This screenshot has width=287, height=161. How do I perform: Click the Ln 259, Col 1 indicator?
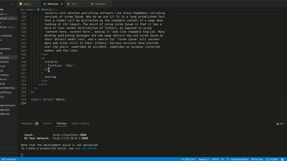pyautogui.click(x=188, y=159)
